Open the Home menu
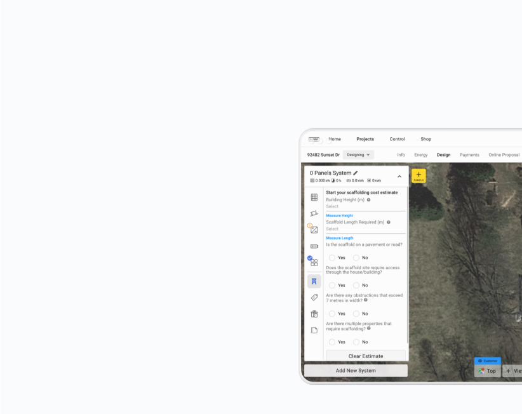The width and height of the screenshot is (522, 414). pos(335,139)
